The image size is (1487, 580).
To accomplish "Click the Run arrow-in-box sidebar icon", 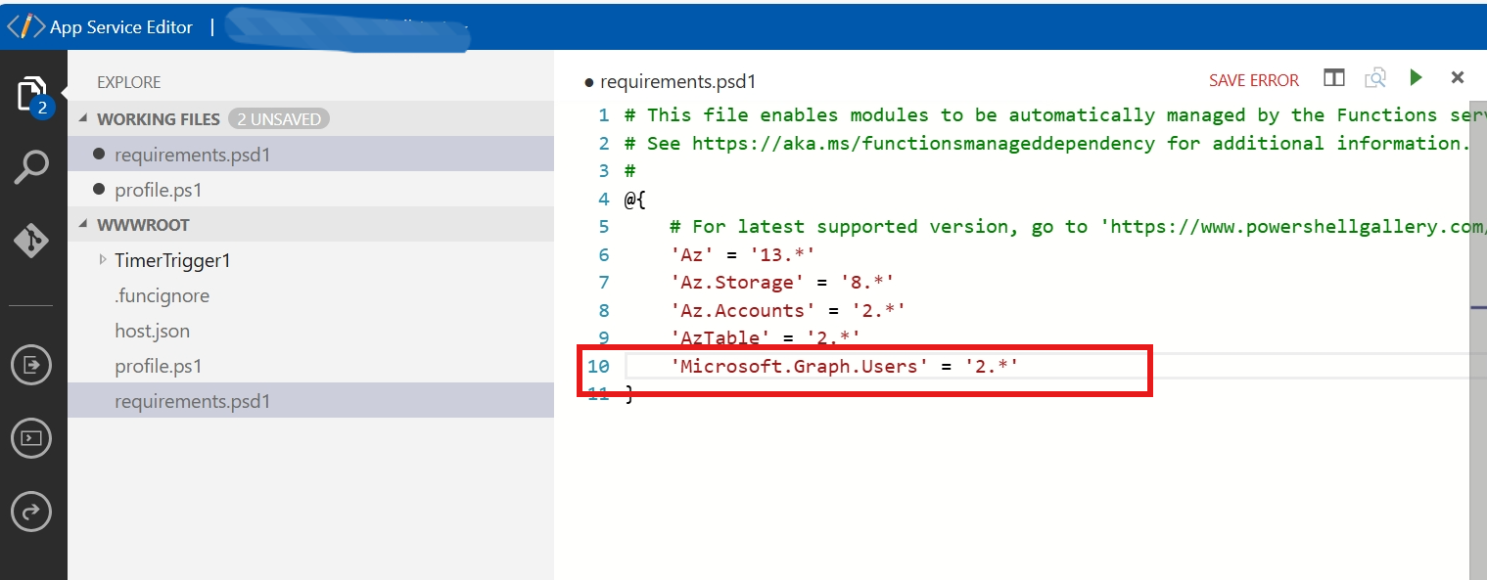I will click(31, 365).
